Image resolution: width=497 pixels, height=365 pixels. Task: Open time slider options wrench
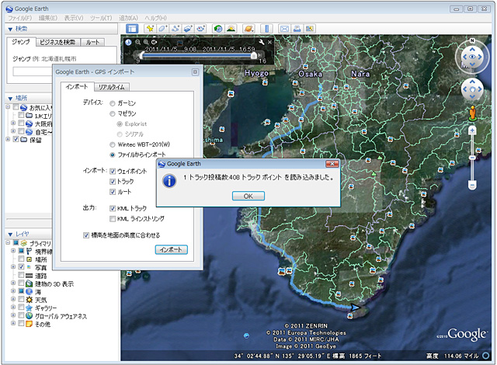[262, 42]
